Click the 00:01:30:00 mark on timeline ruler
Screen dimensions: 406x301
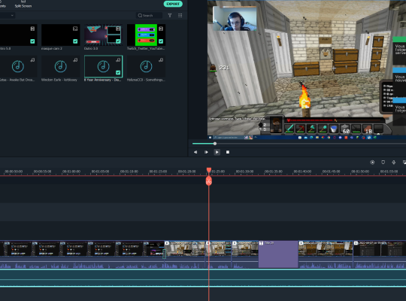244,172
